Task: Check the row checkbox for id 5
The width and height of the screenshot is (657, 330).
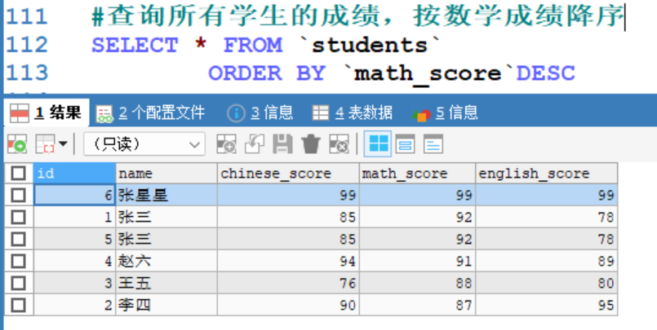Action: coord(18,240)
